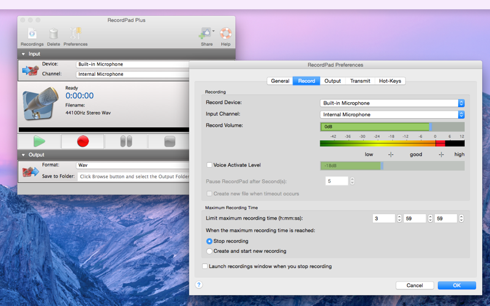This screenshot has height=306, width=490.
Task: Stop using the gray Stop button
Action: point(170,141)
